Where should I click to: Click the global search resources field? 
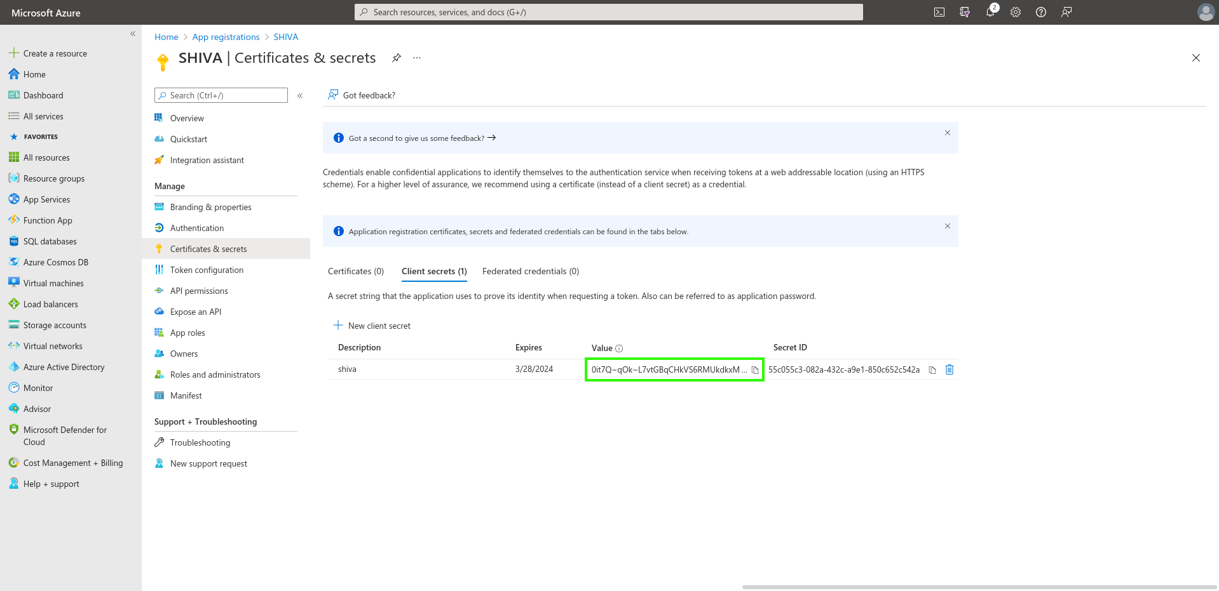608,12
